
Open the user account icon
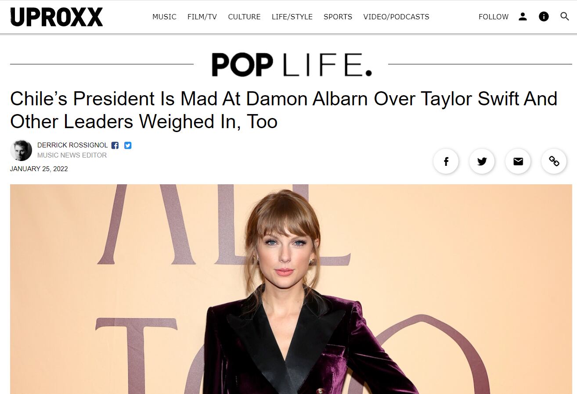point(523,17)
